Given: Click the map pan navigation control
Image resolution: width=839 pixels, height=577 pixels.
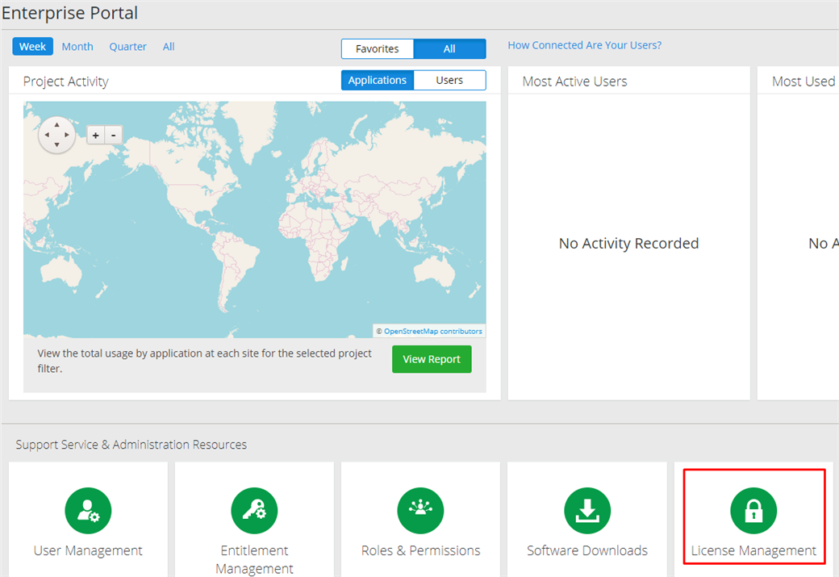Looking at the screenshot, I should pyautogui.click(x=56, y=135).
